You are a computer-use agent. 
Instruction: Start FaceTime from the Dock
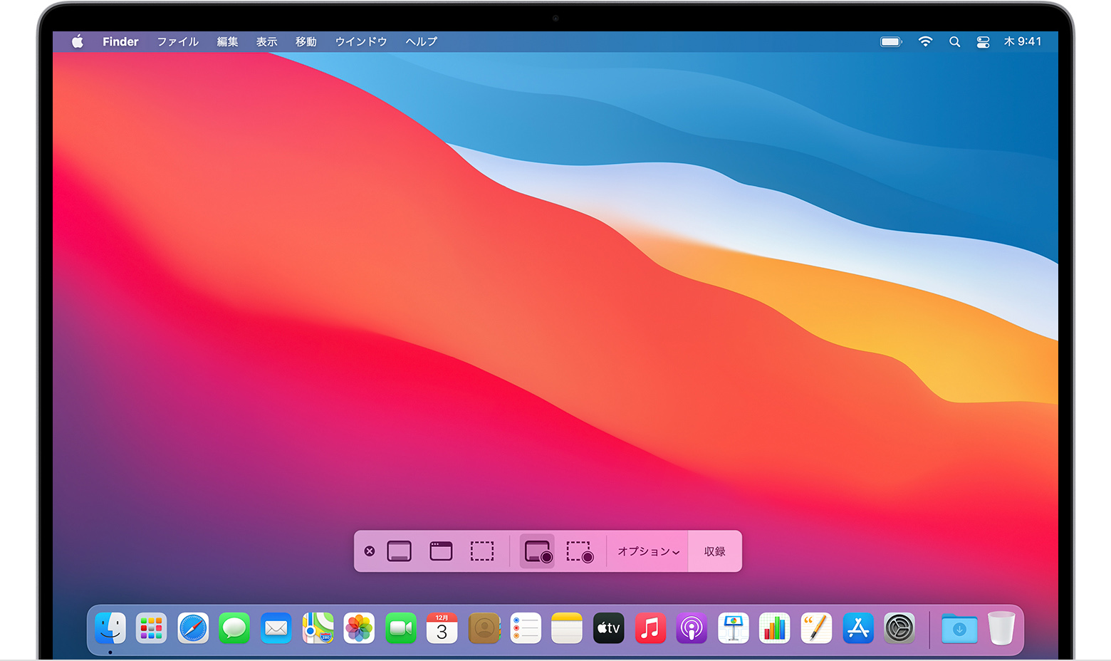coord(400,628)
